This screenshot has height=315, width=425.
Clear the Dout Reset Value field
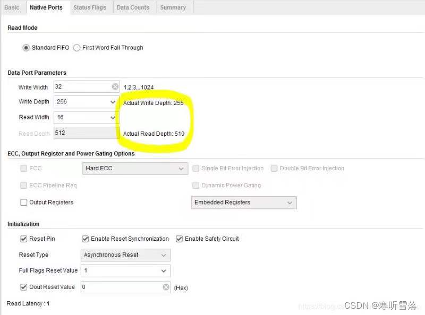(166, 287)
